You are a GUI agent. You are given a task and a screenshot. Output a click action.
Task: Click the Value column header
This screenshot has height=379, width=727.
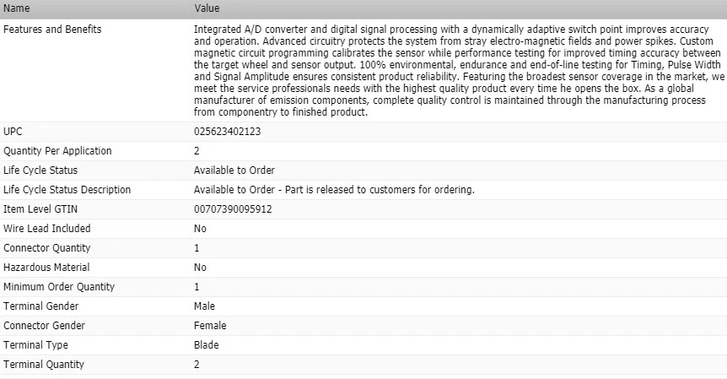[207, 8]
